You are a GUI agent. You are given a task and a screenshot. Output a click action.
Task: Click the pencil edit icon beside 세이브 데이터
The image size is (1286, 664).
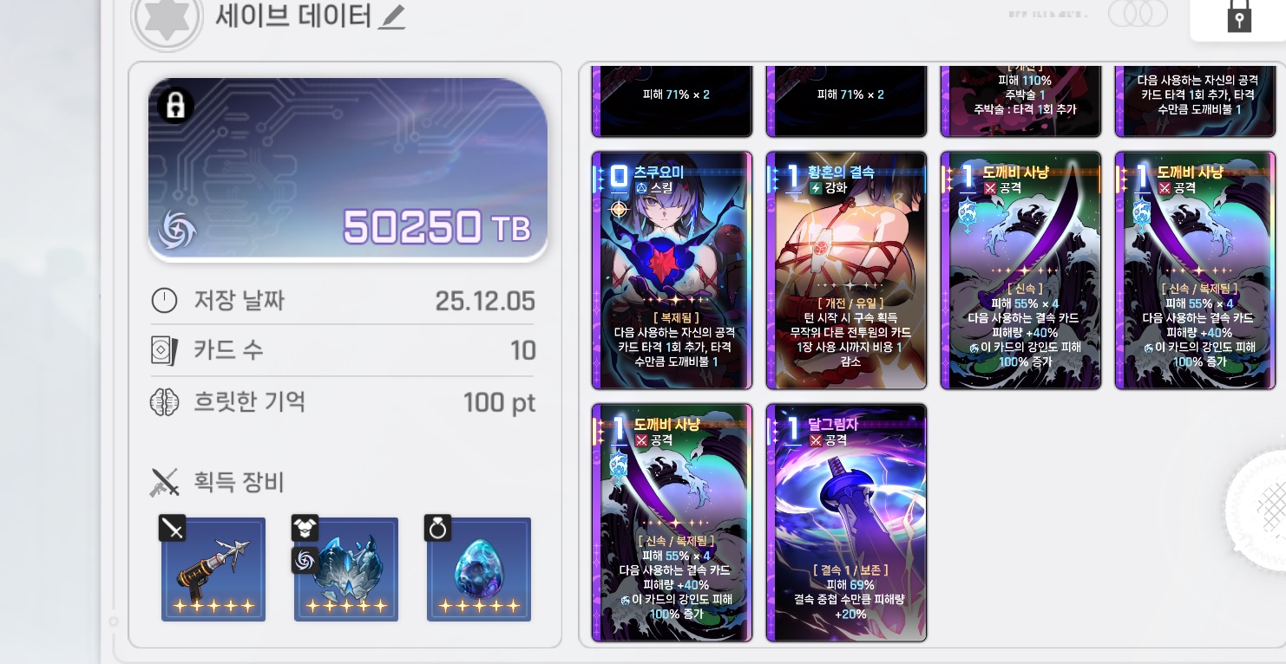pyautogui.click(x=391, y=17)
